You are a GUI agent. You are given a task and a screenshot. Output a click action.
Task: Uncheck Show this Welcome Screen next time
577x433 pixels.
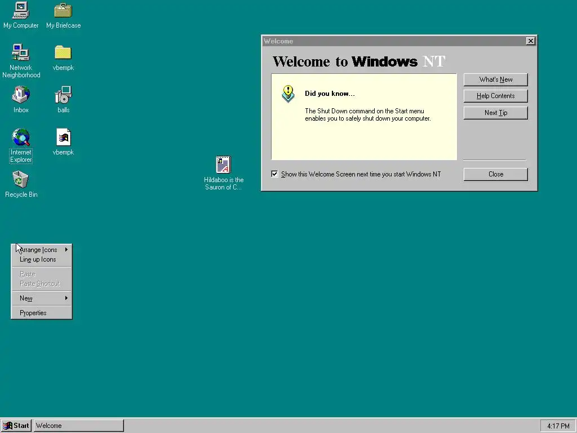click(x=274, y=174)
